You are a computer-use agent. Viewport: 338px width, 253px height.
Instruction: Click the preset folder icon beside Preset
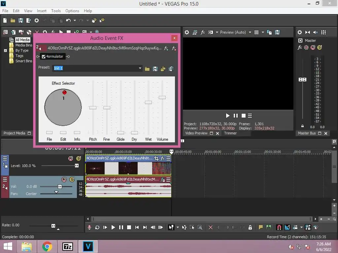click(x=147, y=69)
